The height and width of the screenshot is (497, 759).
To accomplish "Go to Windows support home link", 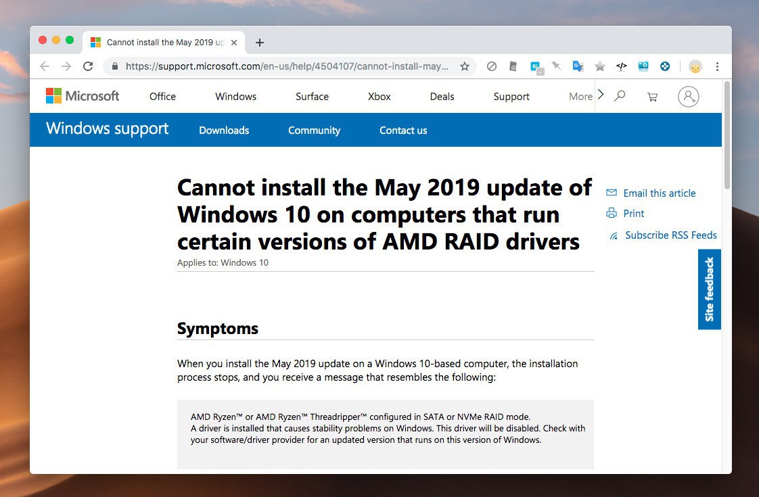I will tap(107, 128).
